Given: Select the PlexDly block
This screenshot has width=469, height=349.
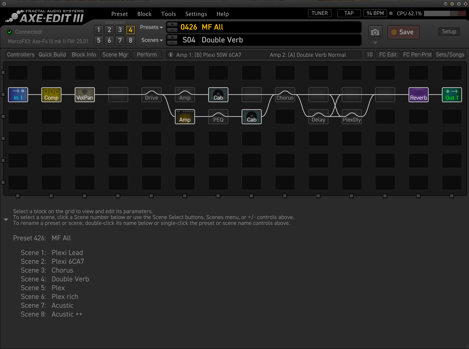Looking at the screenshot, I should point(352,117).
